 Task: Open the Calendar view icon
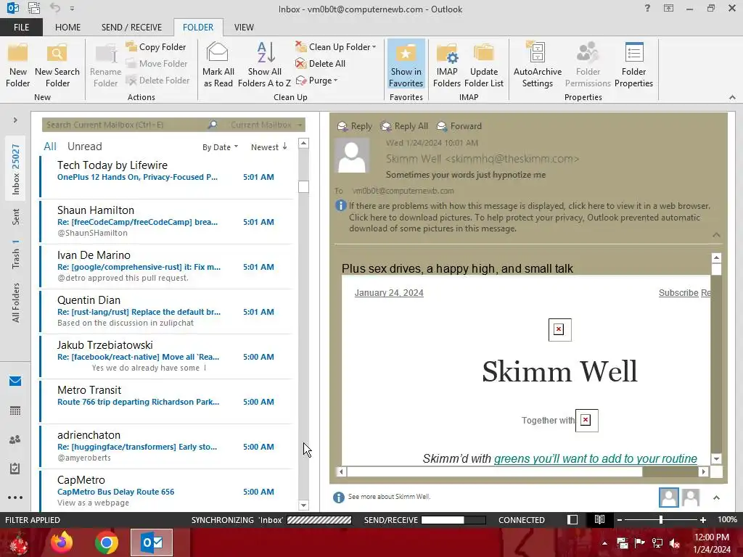coord(15,410)
